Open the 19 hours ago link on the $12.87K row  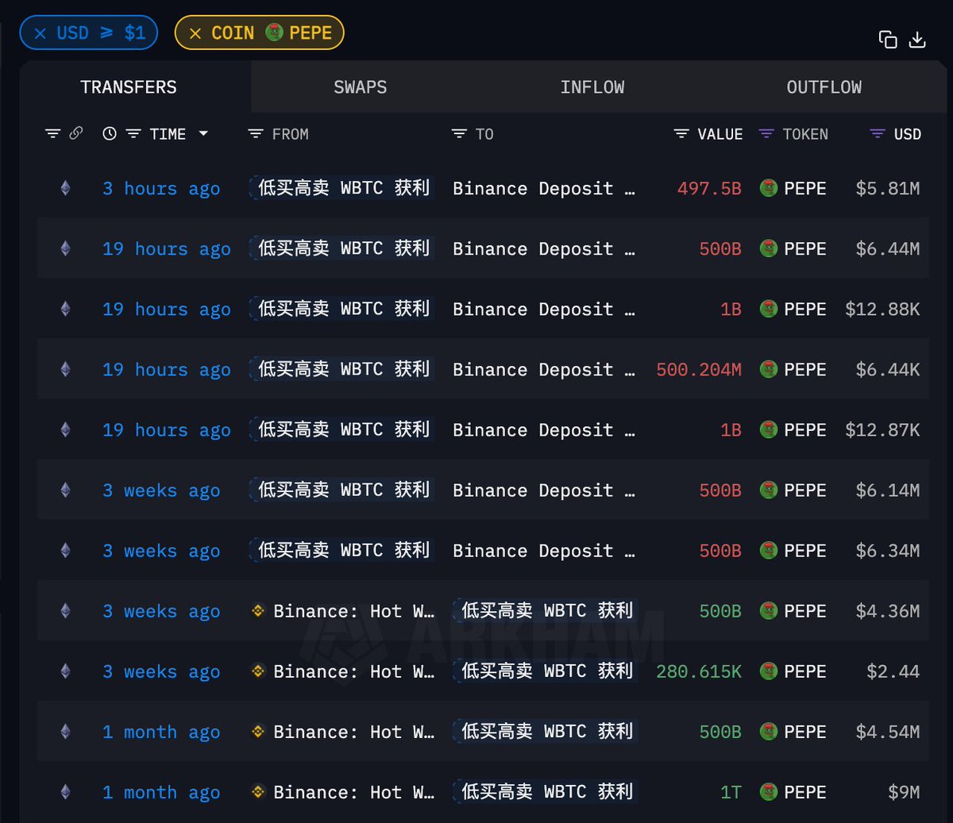(x=167, y=430)
